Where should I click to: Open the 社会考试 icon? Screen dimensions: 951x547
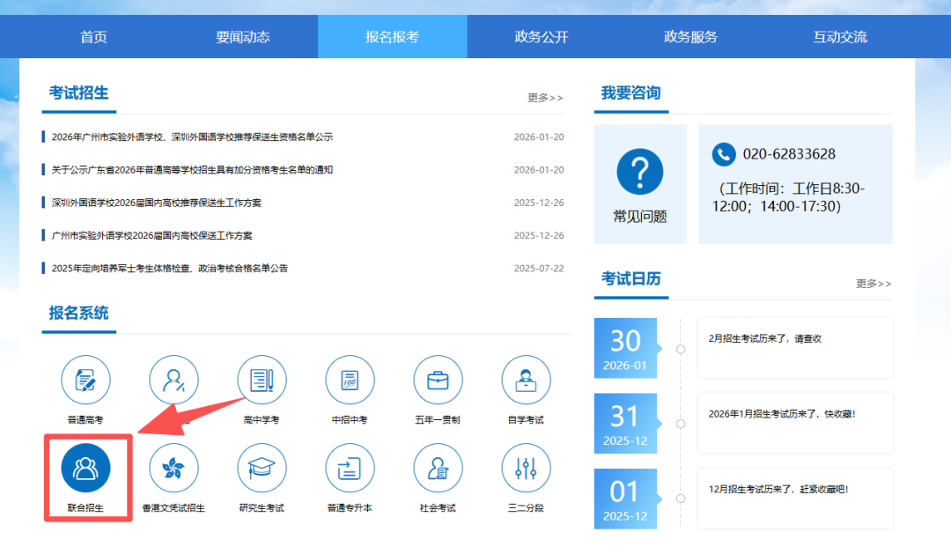(438, 469)
